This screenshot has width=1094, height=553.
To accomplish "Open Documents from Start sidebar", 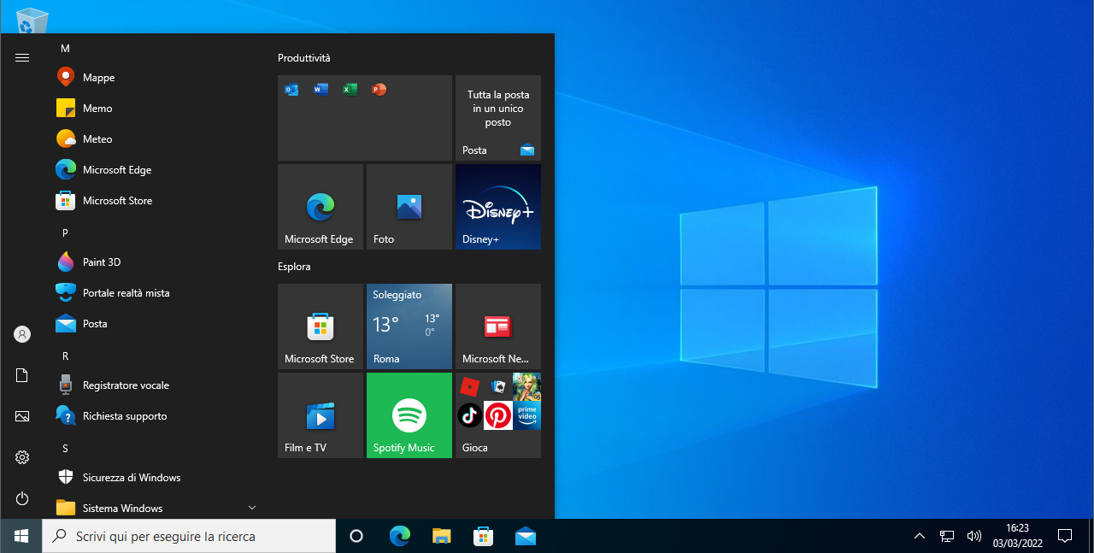I will coord(22,375).
